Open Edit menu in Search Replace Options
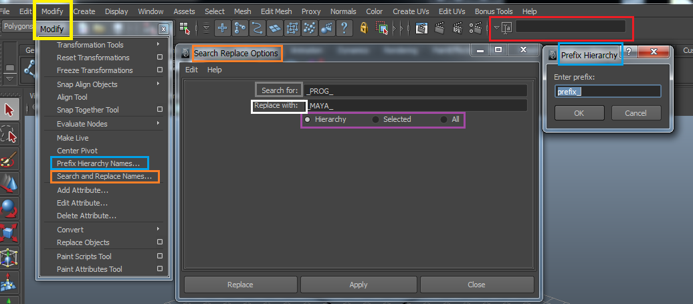This screenshot has width=693, height=304. click(191, 70)
